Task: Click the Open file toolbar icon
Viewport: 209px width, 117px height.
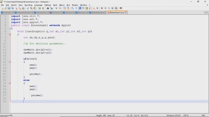Action: click(6, 8)
